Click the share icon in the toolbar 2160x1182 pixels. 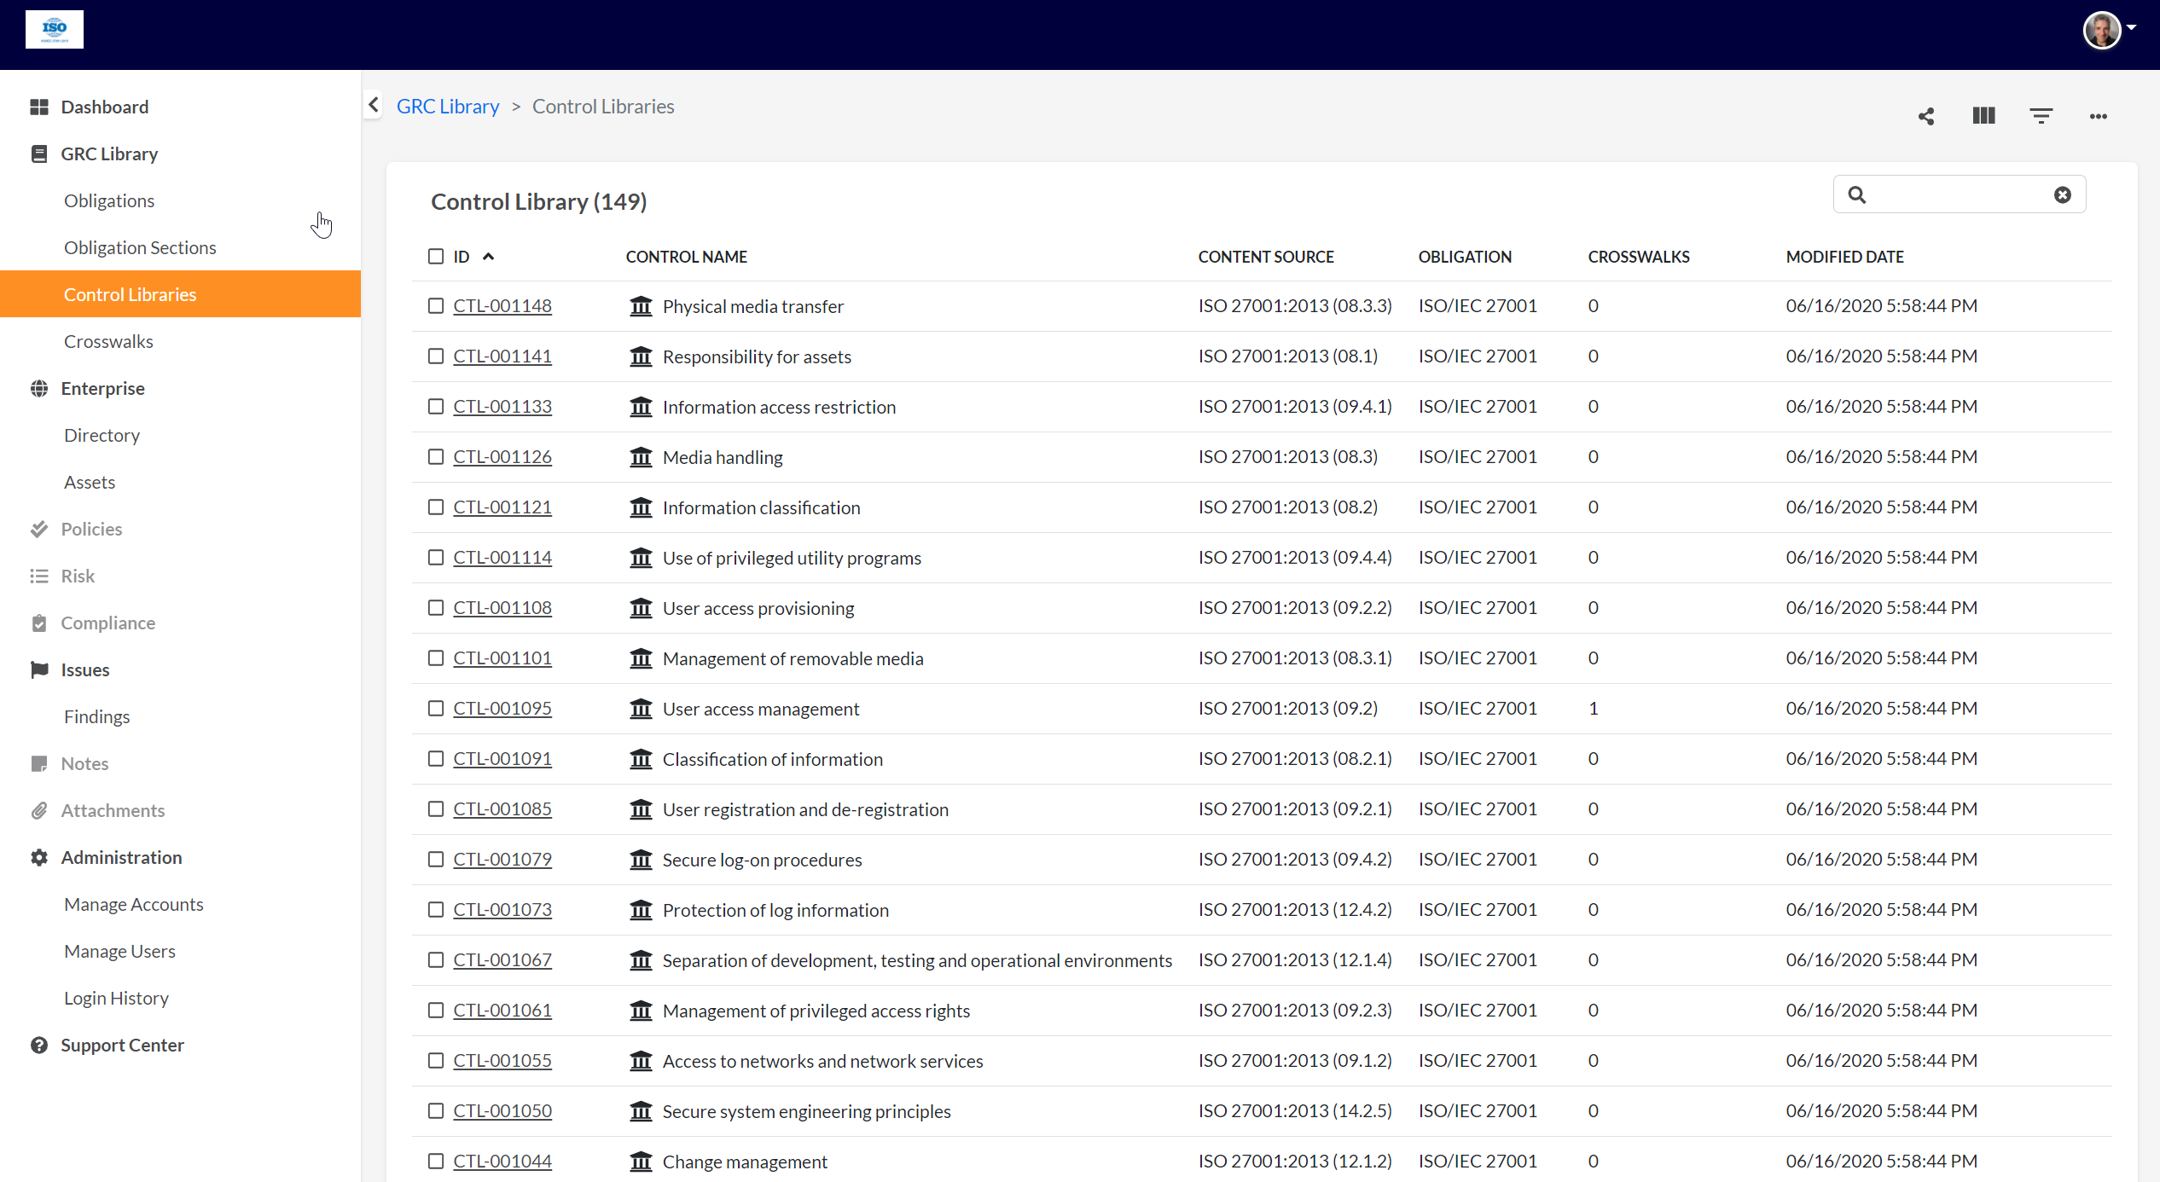click(x=1926, y=116)
